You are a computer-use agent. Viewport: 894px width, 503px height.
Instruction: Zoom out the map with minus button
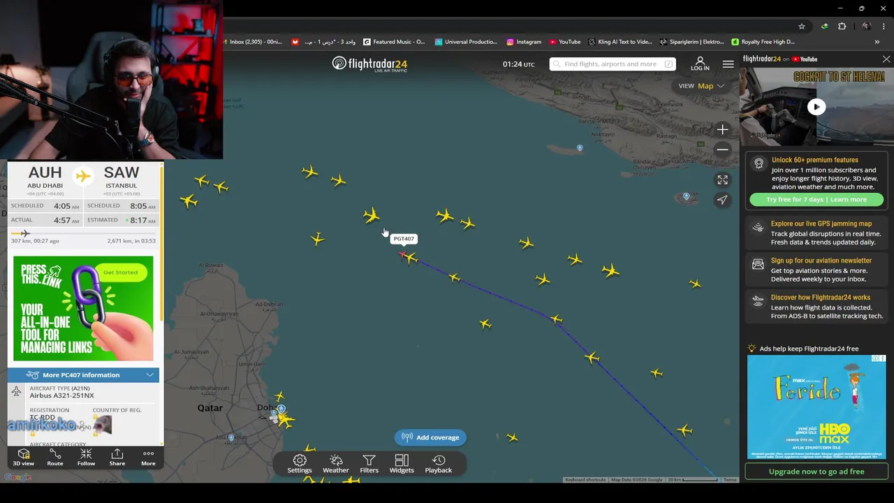pyautogui.click(x=722, y=150)
